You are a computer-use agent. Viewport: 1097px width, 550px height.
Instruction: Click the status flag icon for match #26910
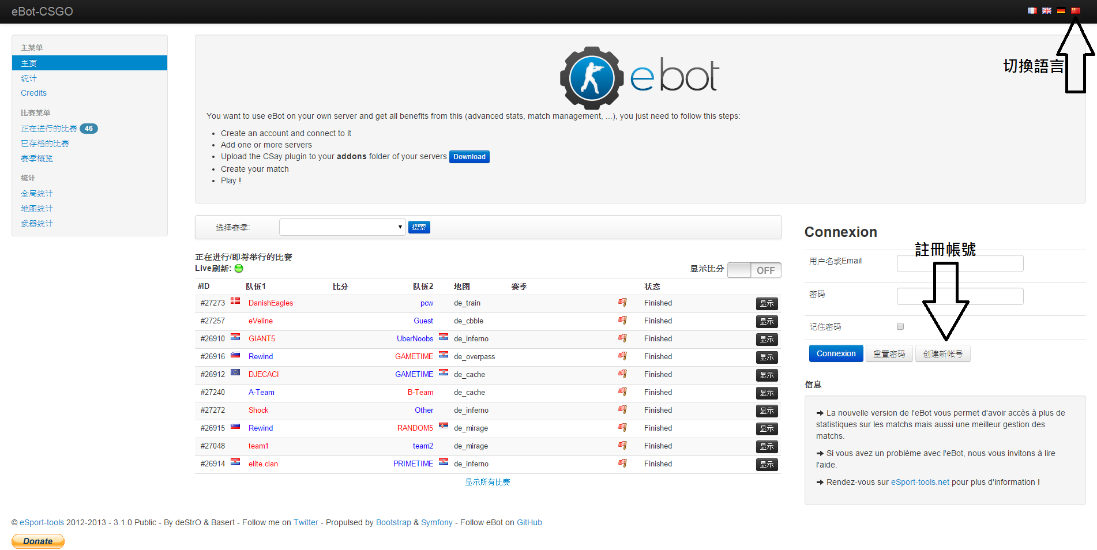[x=622, y=338]
